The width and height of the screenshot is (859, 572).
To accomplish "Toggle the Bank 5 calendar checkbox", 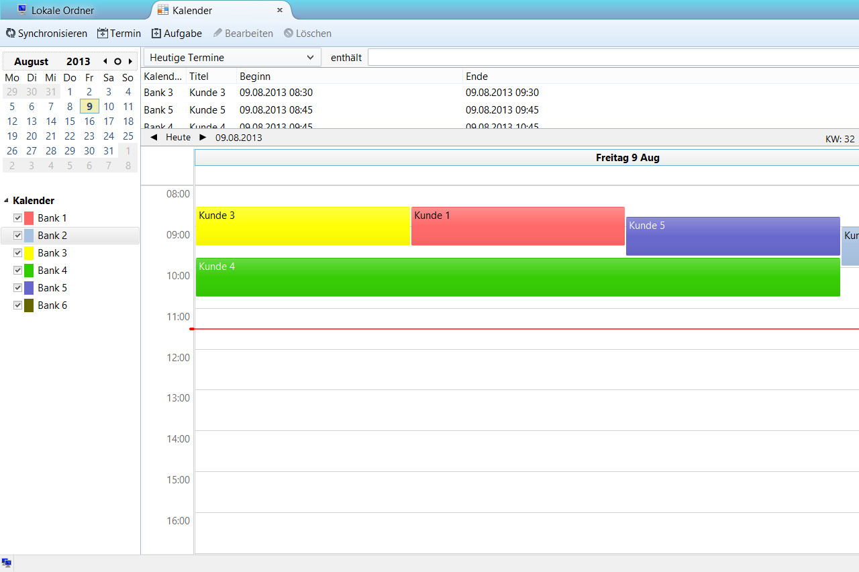I will click(18, 288).
